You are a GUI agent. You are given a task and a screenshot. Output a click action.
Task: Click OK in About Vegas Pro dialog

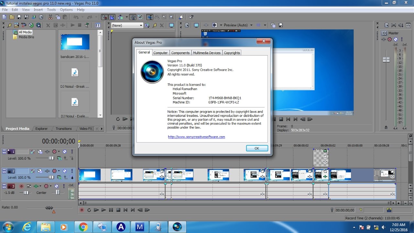click(x=257, y=148)
